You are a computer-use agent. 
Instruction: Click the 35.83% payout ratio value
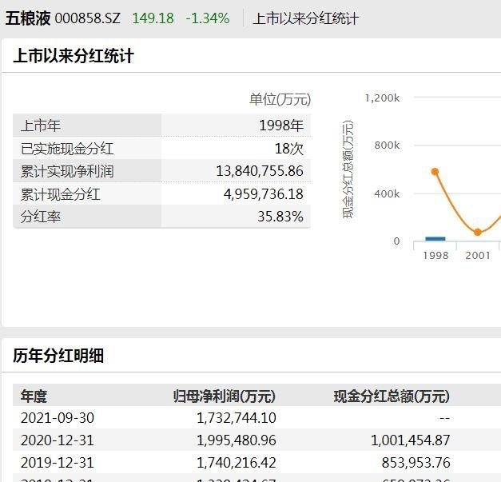[280, 217]
